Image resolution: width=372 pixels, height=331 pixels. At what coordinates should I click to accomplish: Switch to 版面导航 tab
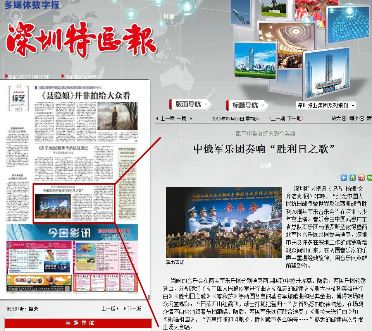pyautogui.click(x=188, y=104)
